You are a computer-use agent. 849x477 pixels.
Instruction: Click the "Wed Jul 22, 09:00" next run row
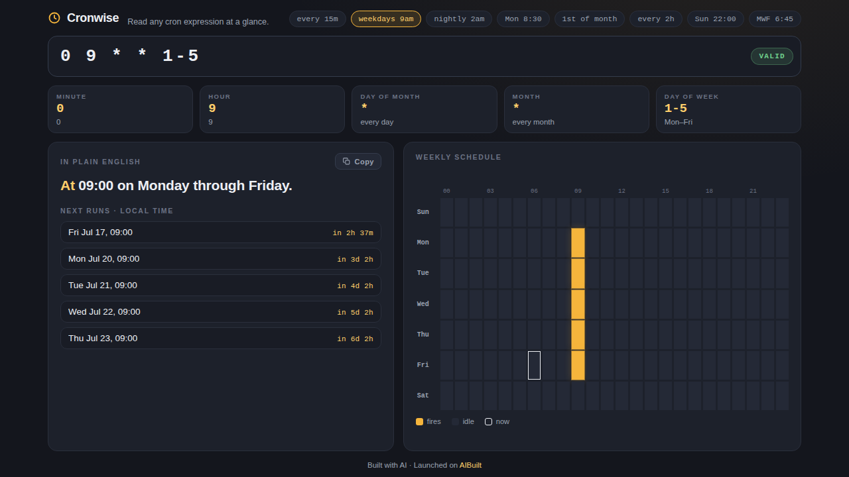221,312
